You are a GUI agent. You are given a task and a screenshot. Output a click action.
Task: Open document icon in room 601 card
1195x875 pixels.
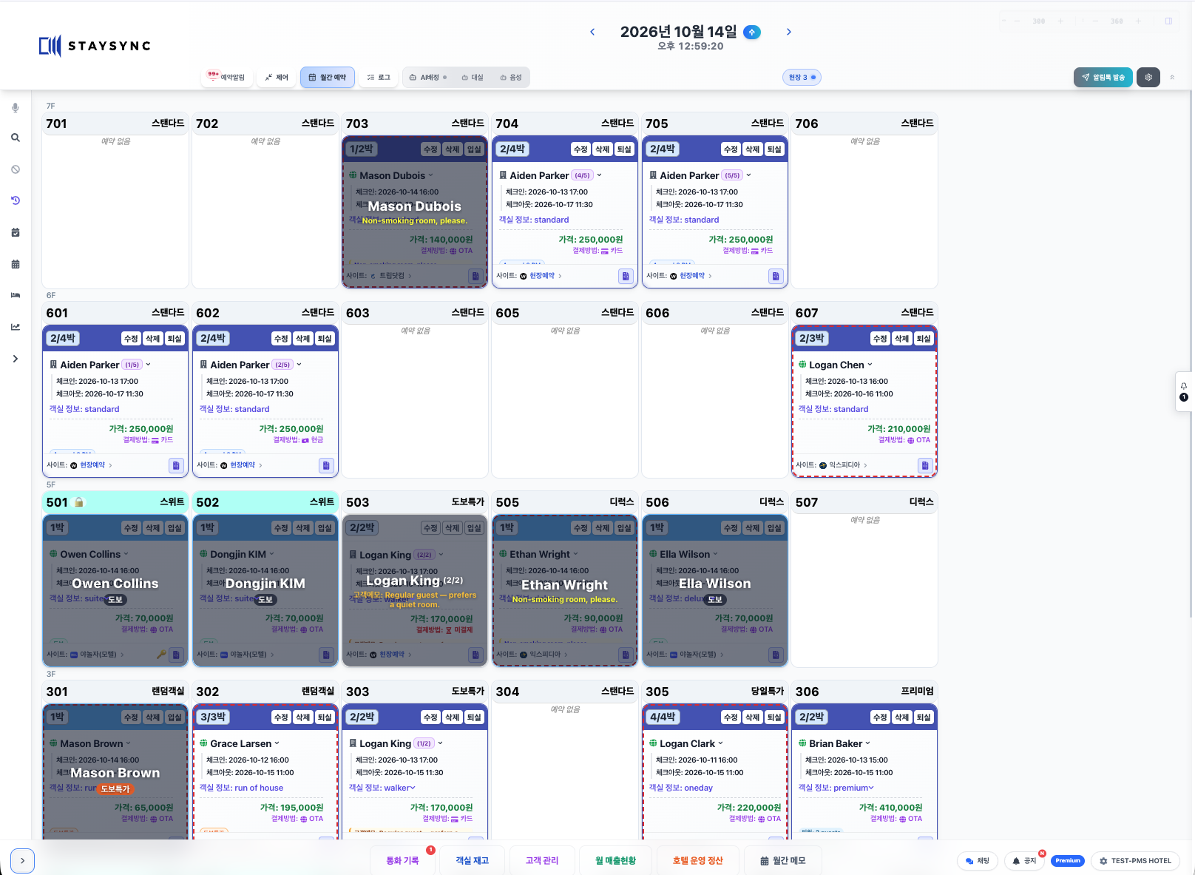coord(176,465)
